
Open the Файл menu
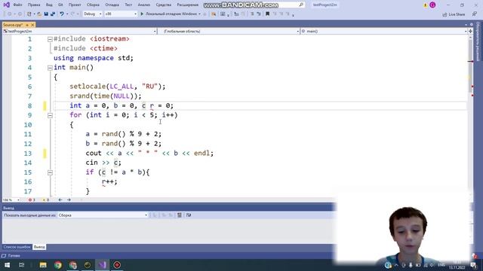(x=17, y=5)
